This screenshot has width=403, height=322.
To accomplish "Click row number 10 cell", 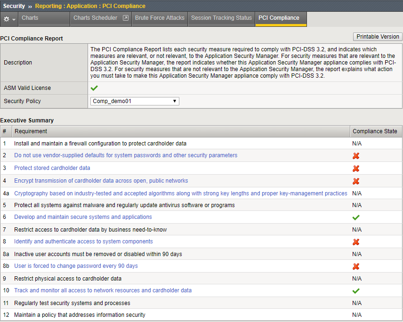I will (x=6, y=290).
